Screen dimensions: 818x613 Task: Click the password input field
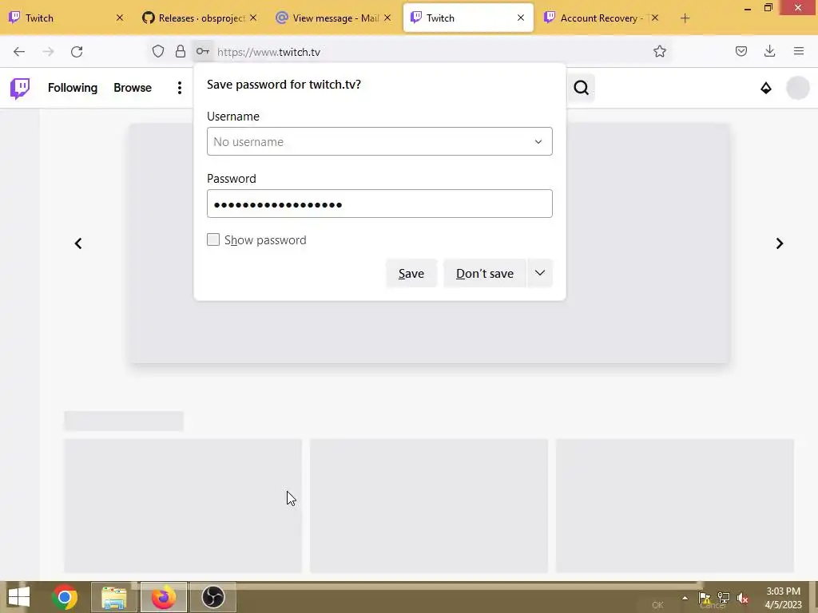pos(379,204)
